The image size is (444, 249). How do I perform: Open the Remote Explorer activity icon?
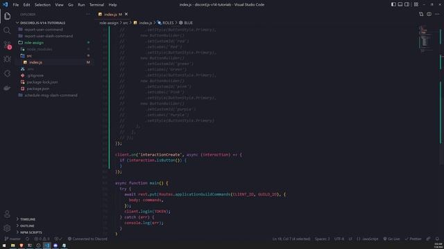click(7, 73)
